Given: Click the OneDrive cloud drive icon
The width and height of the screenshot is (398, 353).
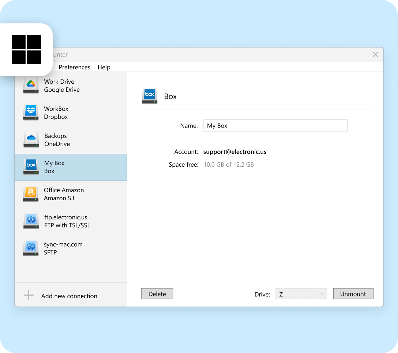Looking at the screenshot, I should 31,140.
